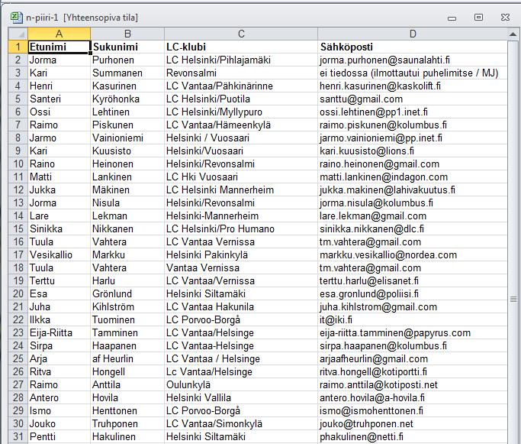The width and height of the screenshot is (521, 444).
Task: Click cell containing Hongell
Action: 127,371
